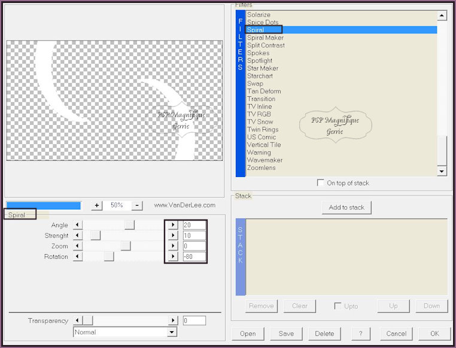Click the Angle slider left arrow

tap(78, 225)
